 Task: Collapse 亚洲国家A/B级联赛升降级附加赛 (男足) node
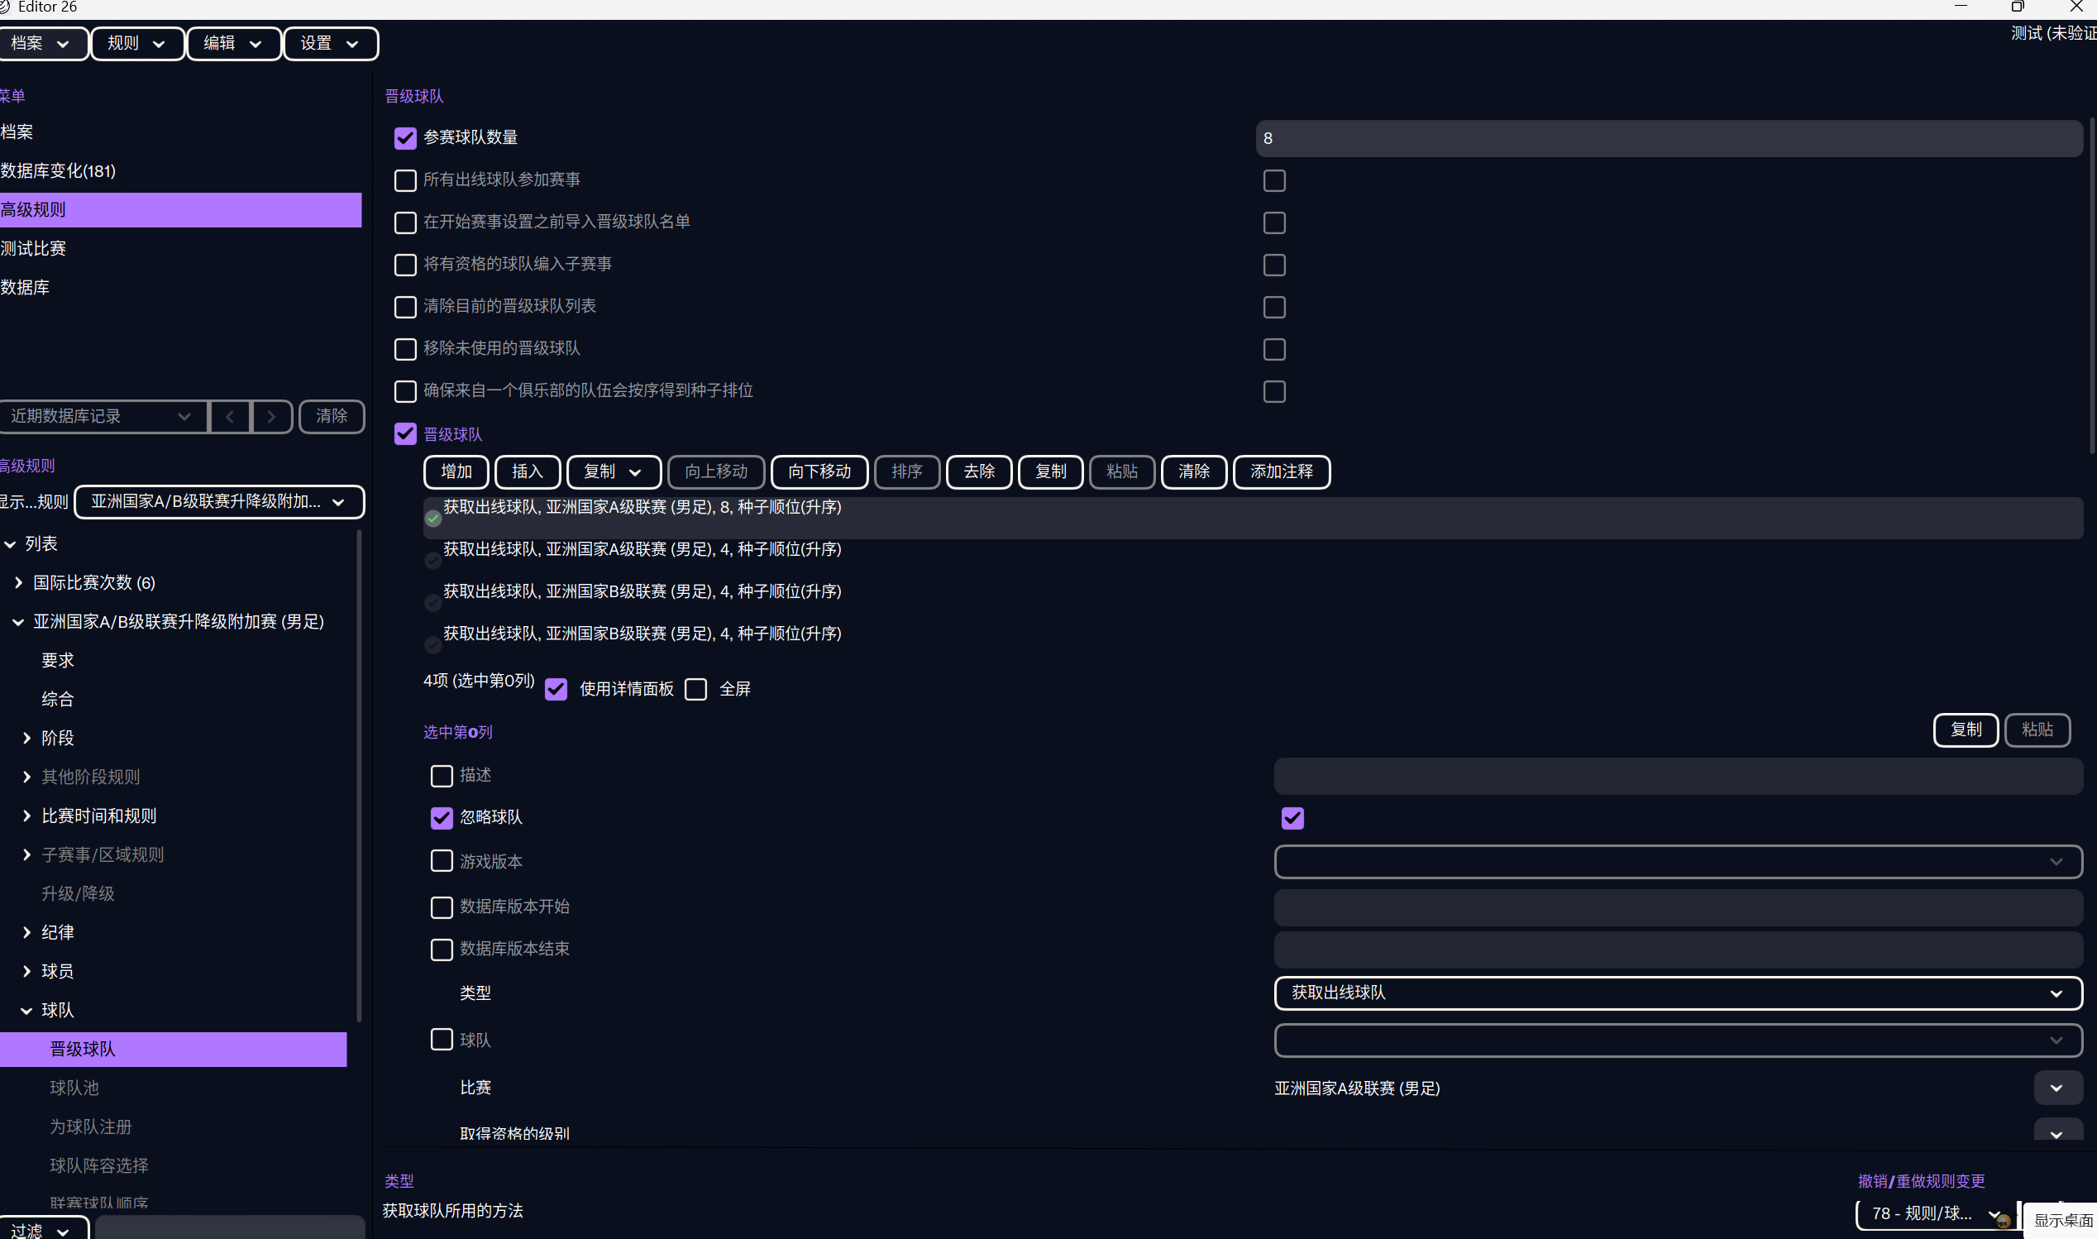coord(18,622)
